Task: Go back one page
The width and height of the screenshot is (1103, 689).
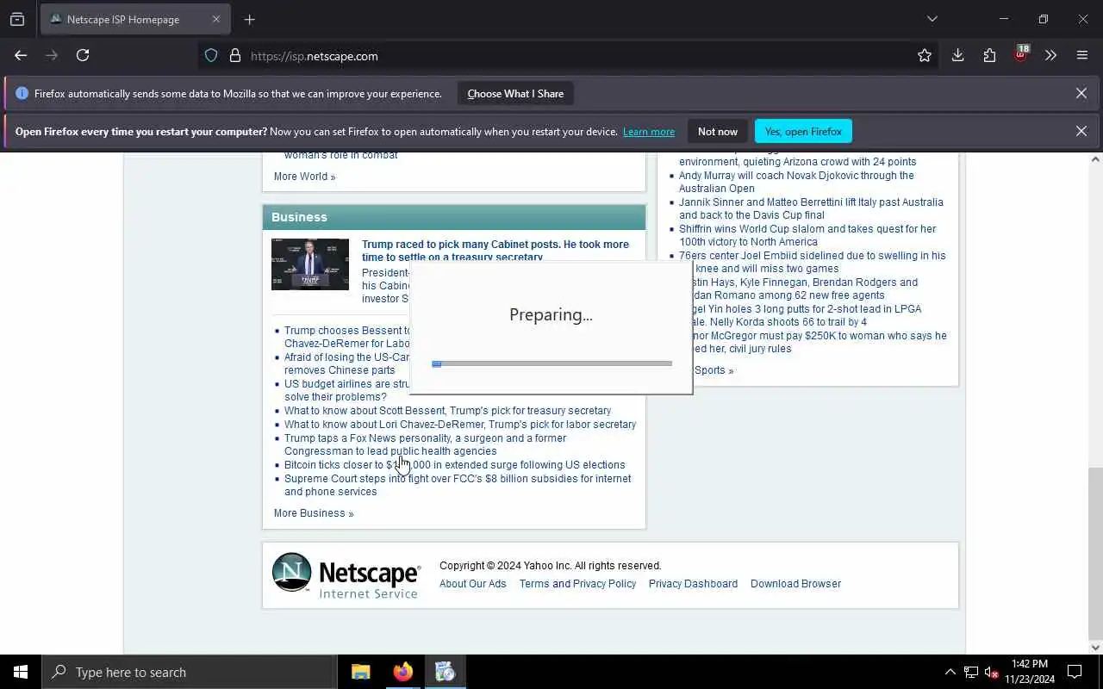Action: (x=21, y=55)
